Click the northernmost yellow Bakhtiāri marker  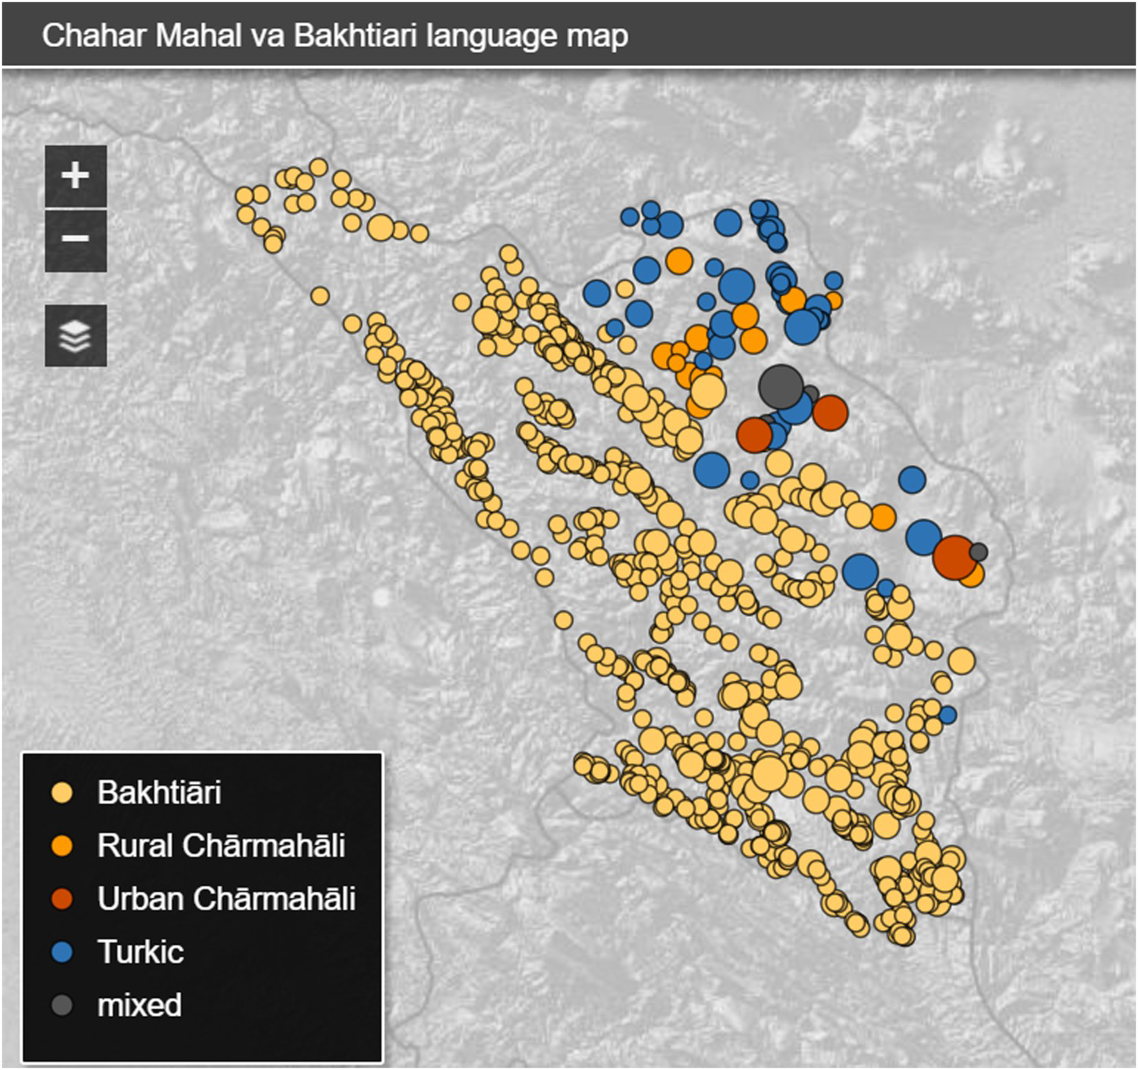pos(319,167)
